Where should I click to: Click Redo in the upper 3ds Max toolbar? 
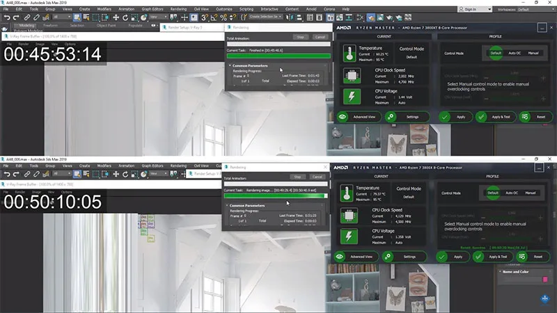[x=16, y=17]
